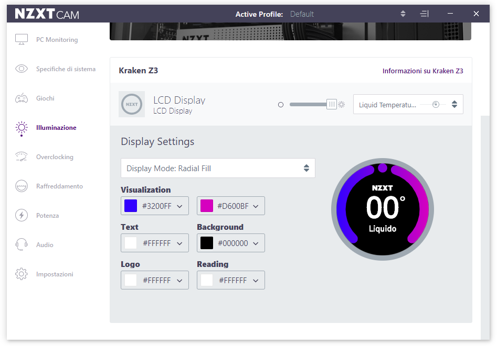Open the Liquid Temperature mode dropdown
497x346 pixels.
tap(408, 104)
